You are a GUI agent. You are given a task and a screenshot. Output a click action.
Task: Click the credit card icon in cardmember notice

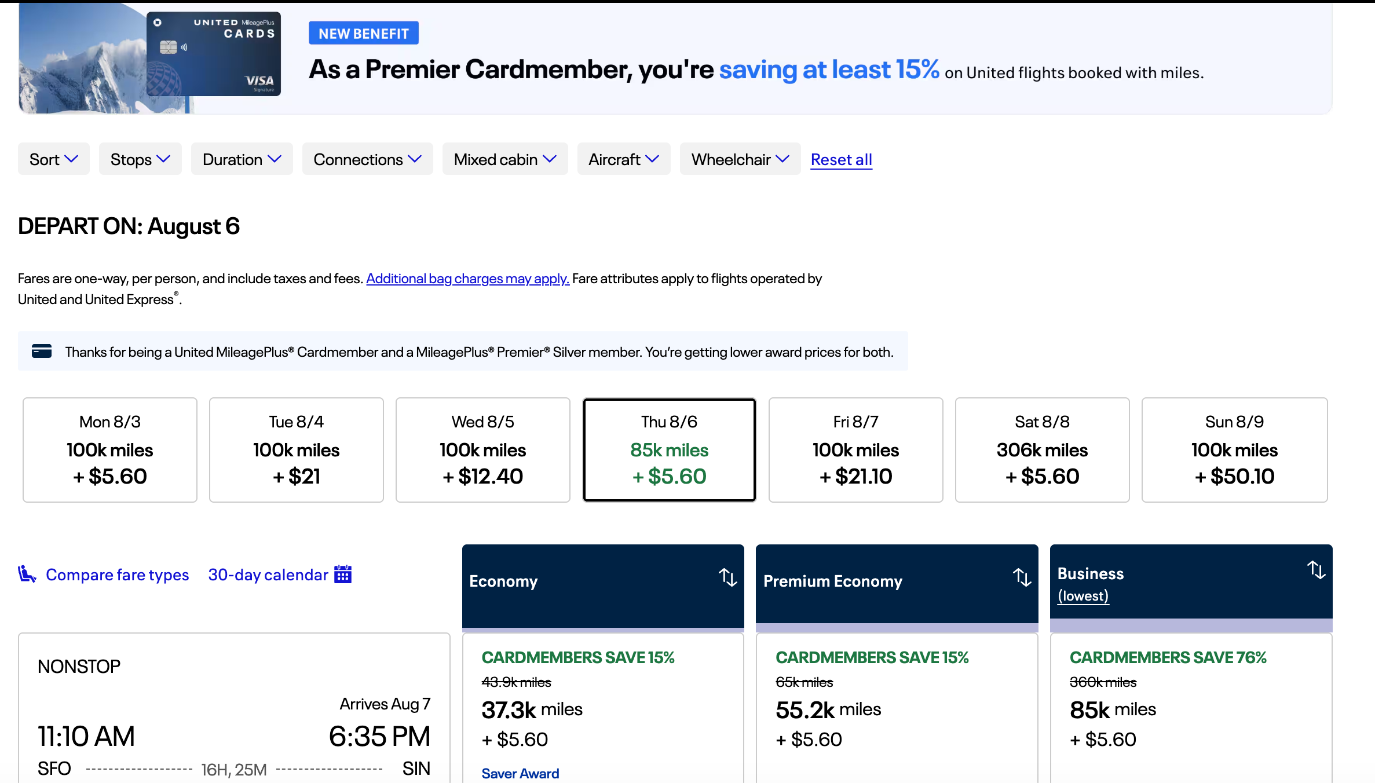coord(42,351)
